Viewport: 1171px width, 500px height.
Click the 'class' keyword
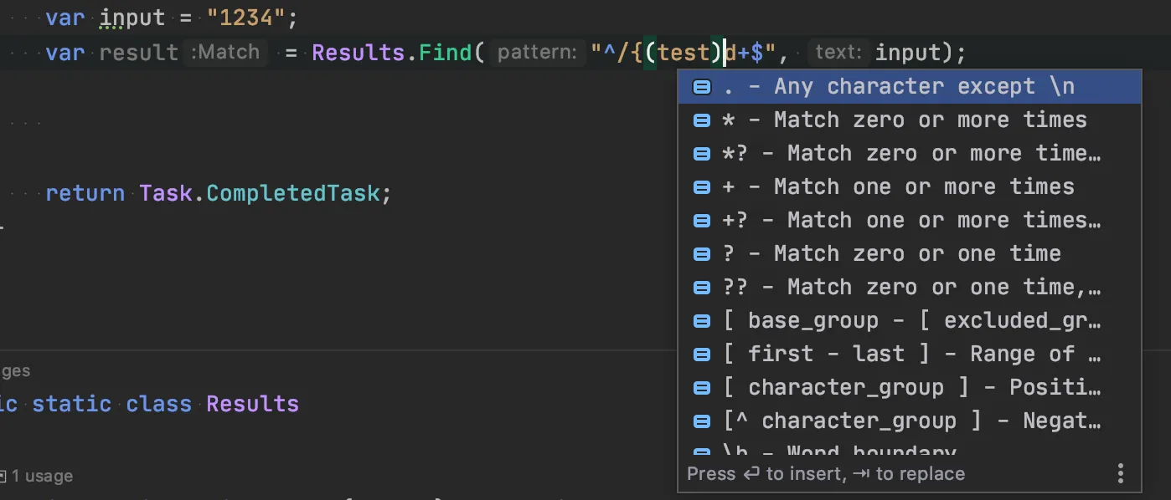(x=159, y=404)
